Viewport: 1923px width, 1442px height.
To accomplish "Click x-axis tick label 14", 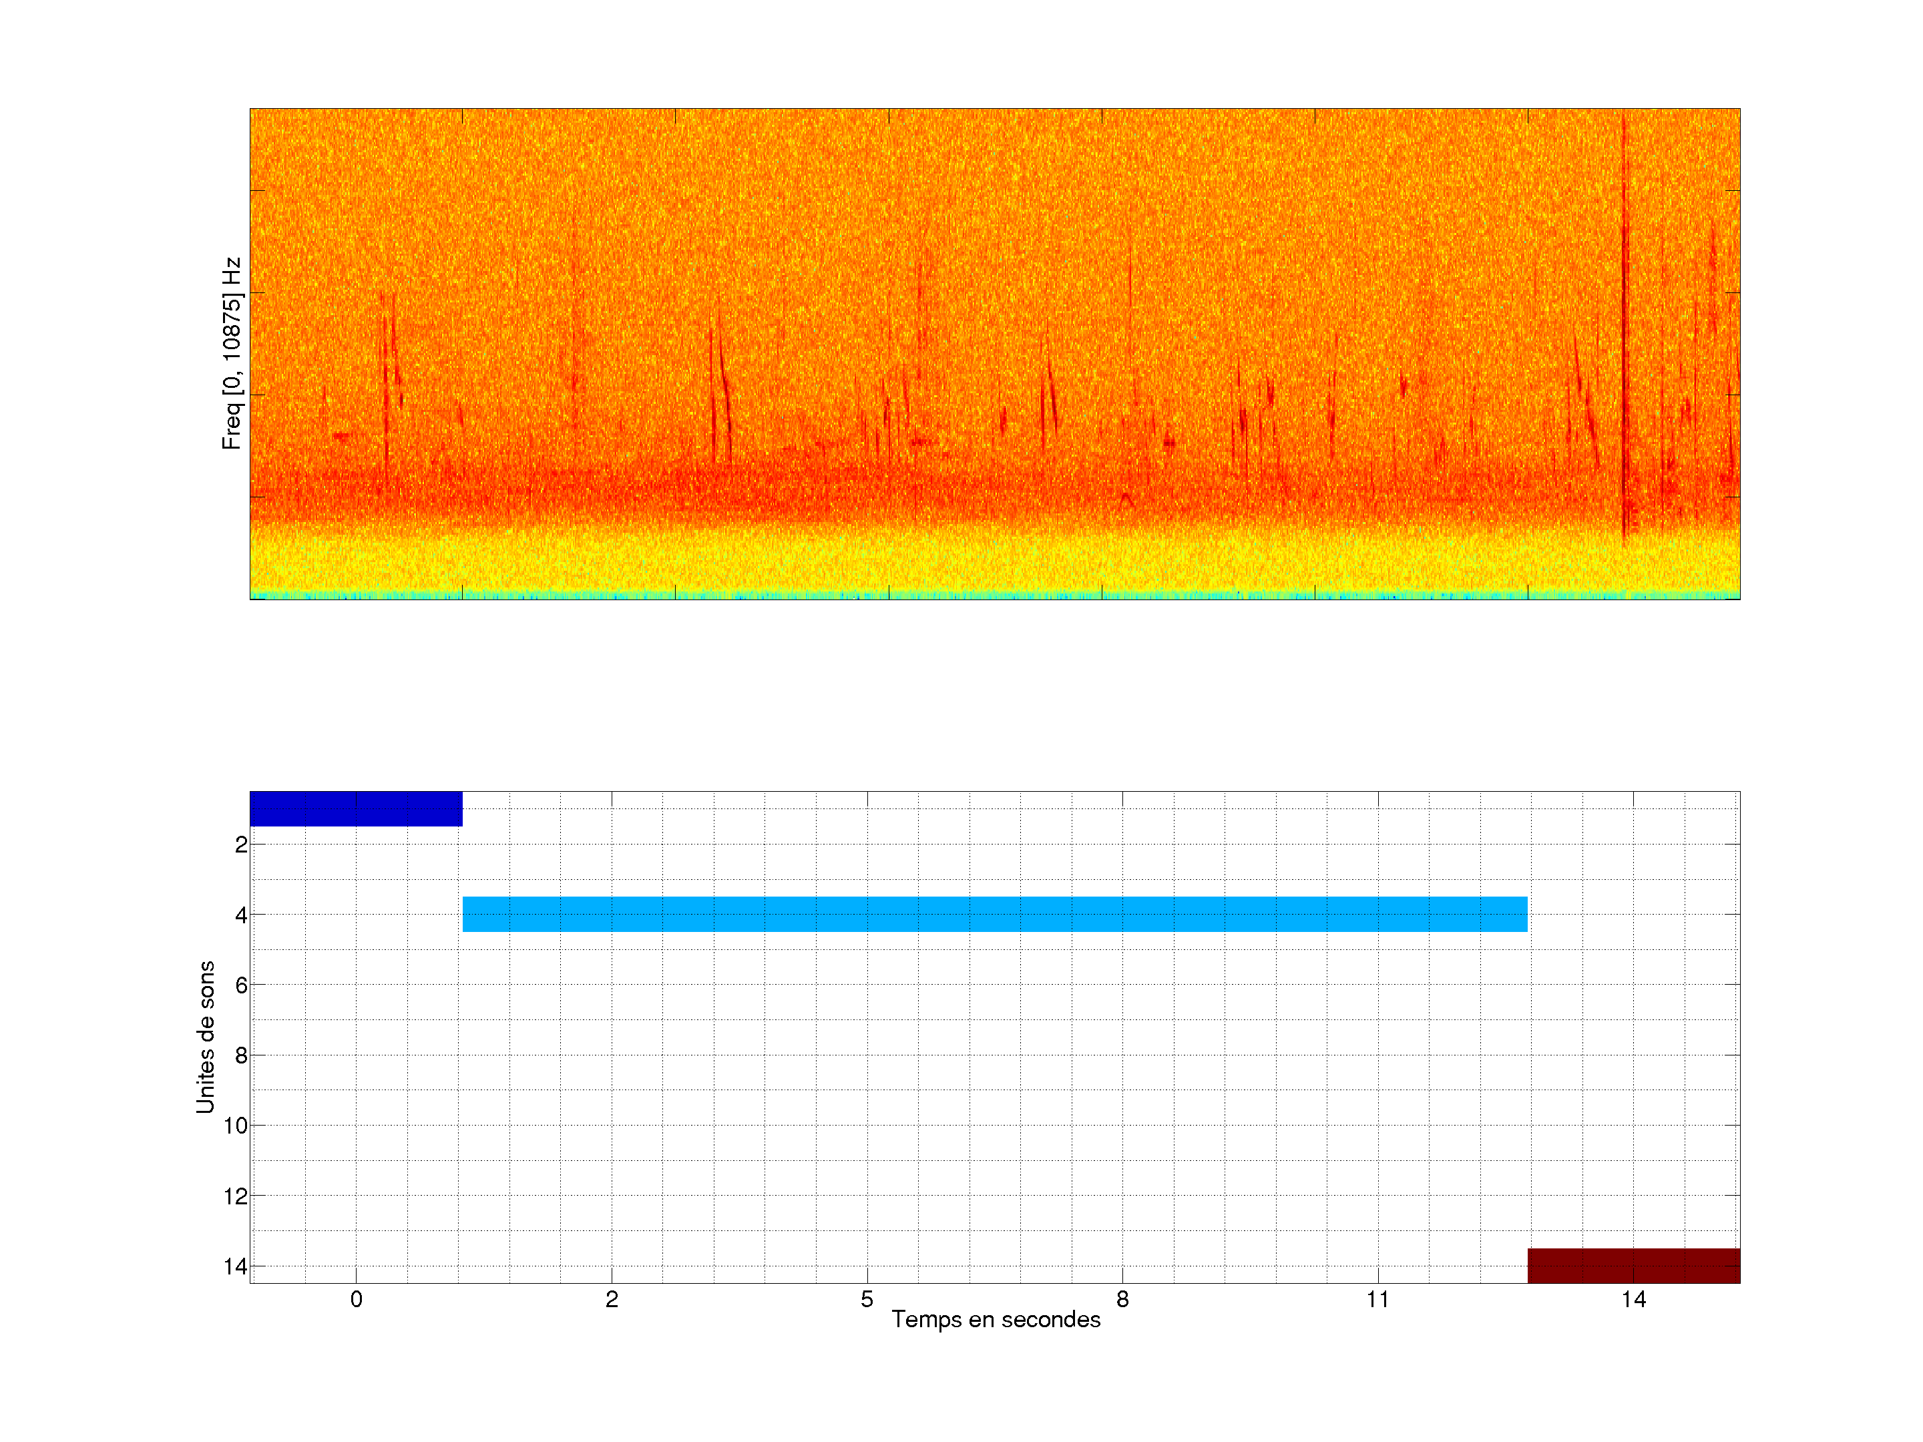I will (x=1633, y=1299).
